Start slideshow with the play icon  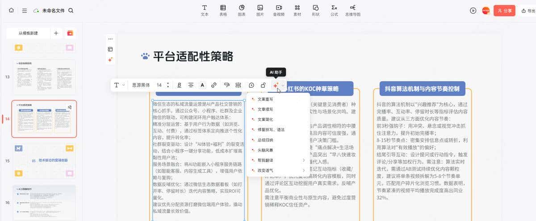point(473,10)
